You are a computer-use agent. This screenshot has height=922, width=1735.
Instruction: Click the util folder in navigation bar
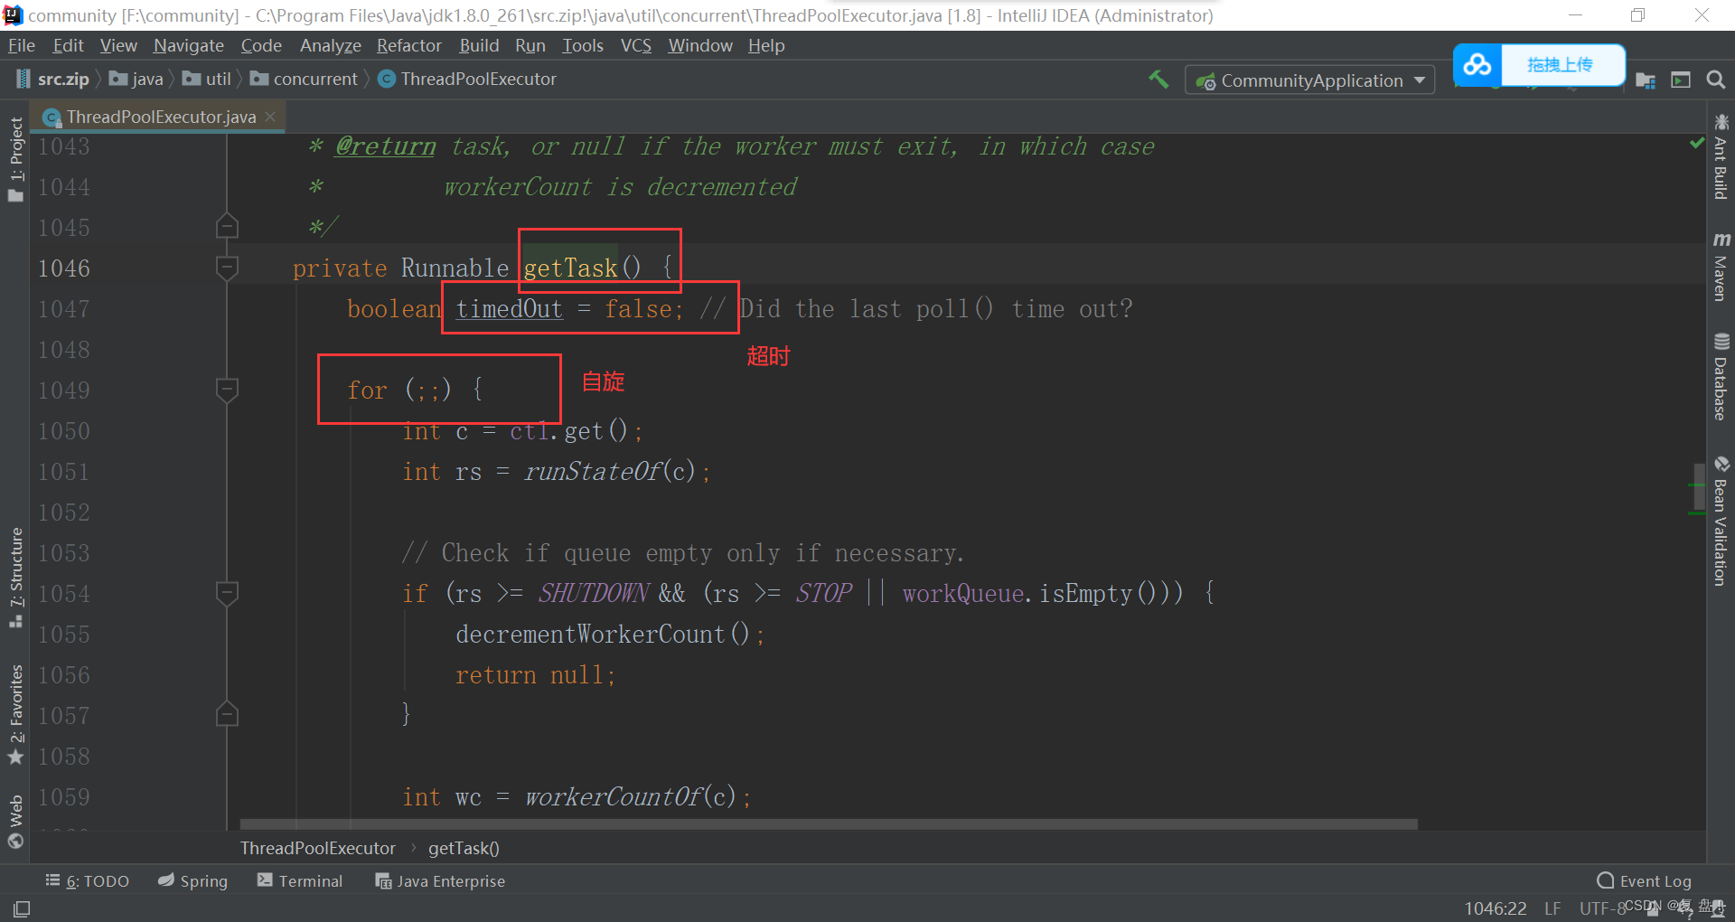click(x=207, y=80)
